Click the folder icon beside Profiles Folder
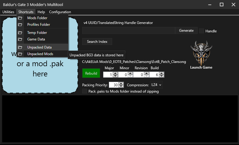Image resolution: width=239 pixels, height=145 pixels. coord(20,25)
